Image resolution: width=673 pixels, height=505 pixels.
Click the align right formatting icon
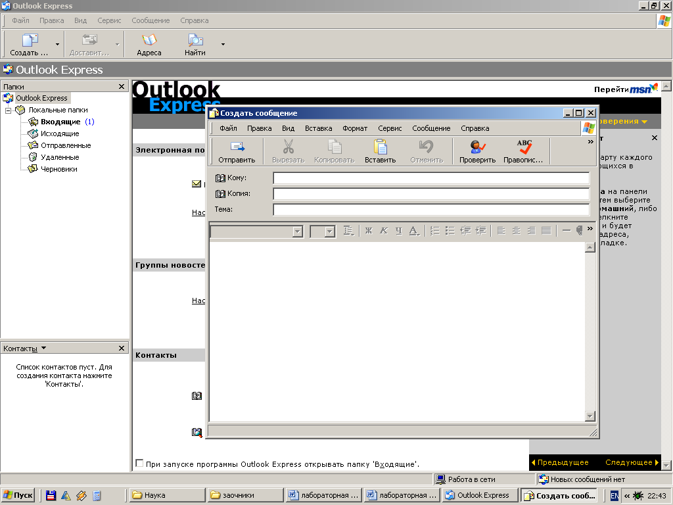[531, 231]
